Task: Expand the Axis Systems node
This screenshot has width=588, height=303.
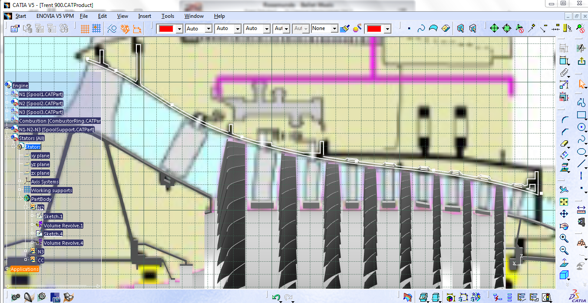Action: [20, 181]
